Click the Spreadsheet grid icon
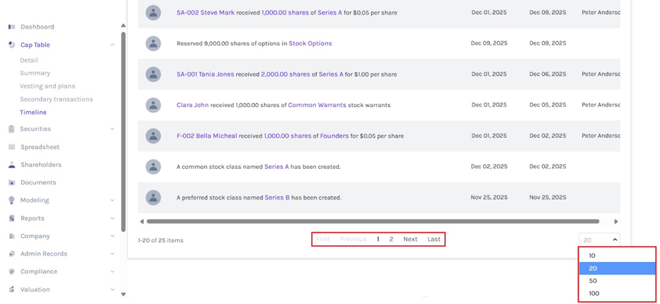The width and height of the screenshot is (660, 304). point(12,147)
